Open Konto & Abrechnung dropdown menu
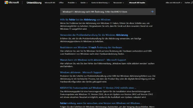 coord(100,3)
